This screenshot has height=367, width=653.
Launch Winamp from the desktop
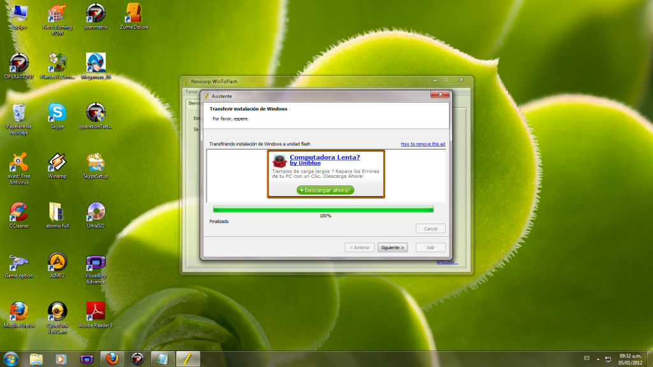pos(57,166)
